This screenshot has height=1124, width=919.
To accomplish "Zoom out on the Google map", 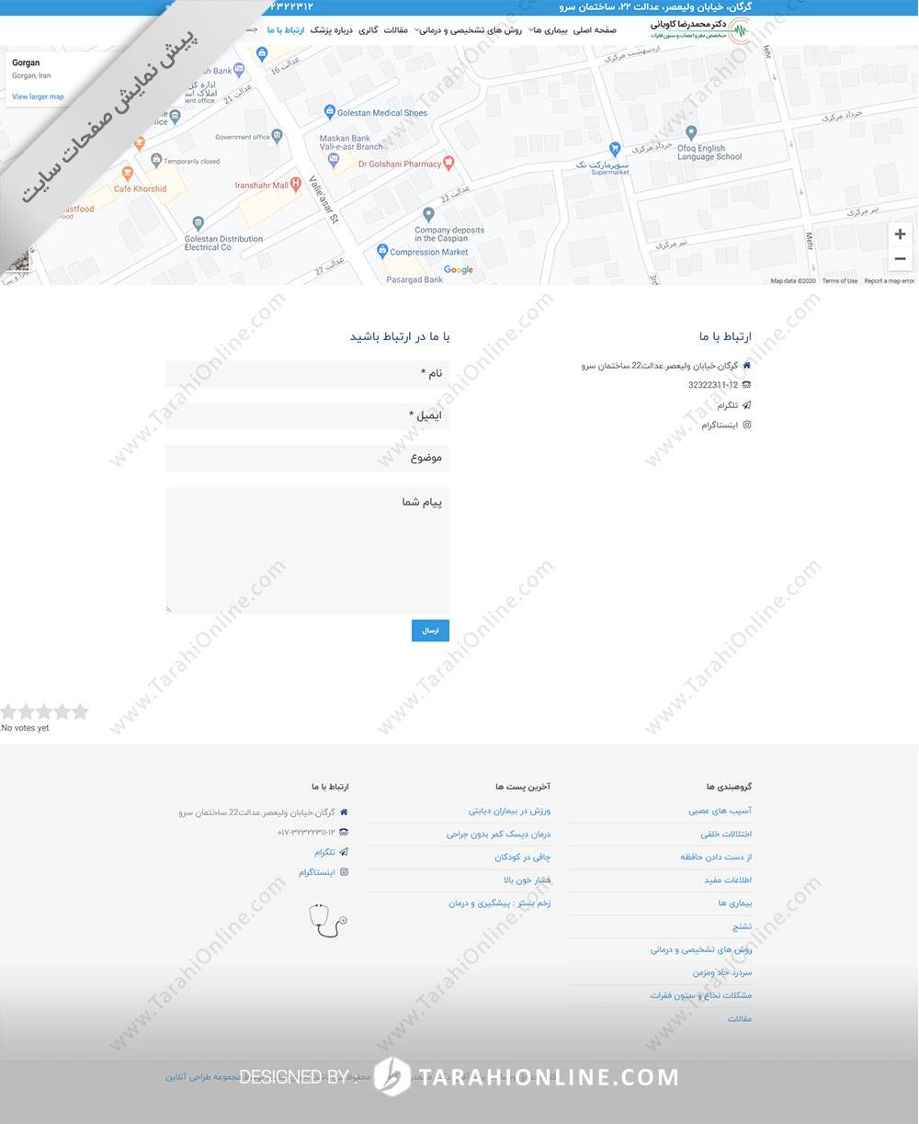I will 900,259.
